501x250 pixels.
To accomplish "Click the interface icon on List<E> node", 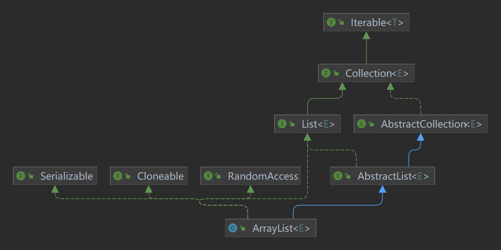I will coord(282,124).
